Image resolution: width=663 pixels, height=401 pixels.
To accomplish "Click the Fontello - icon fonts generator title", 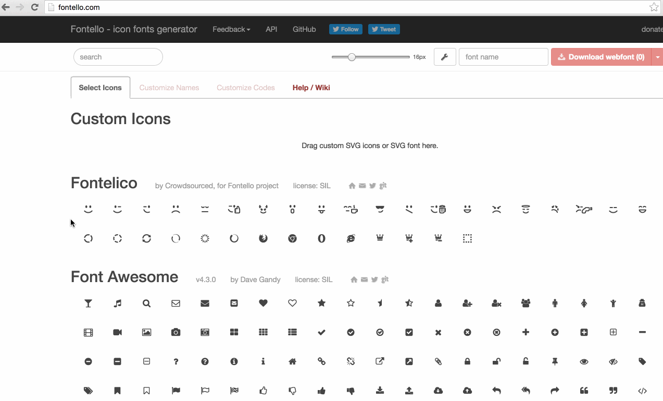I will (134, 29).
